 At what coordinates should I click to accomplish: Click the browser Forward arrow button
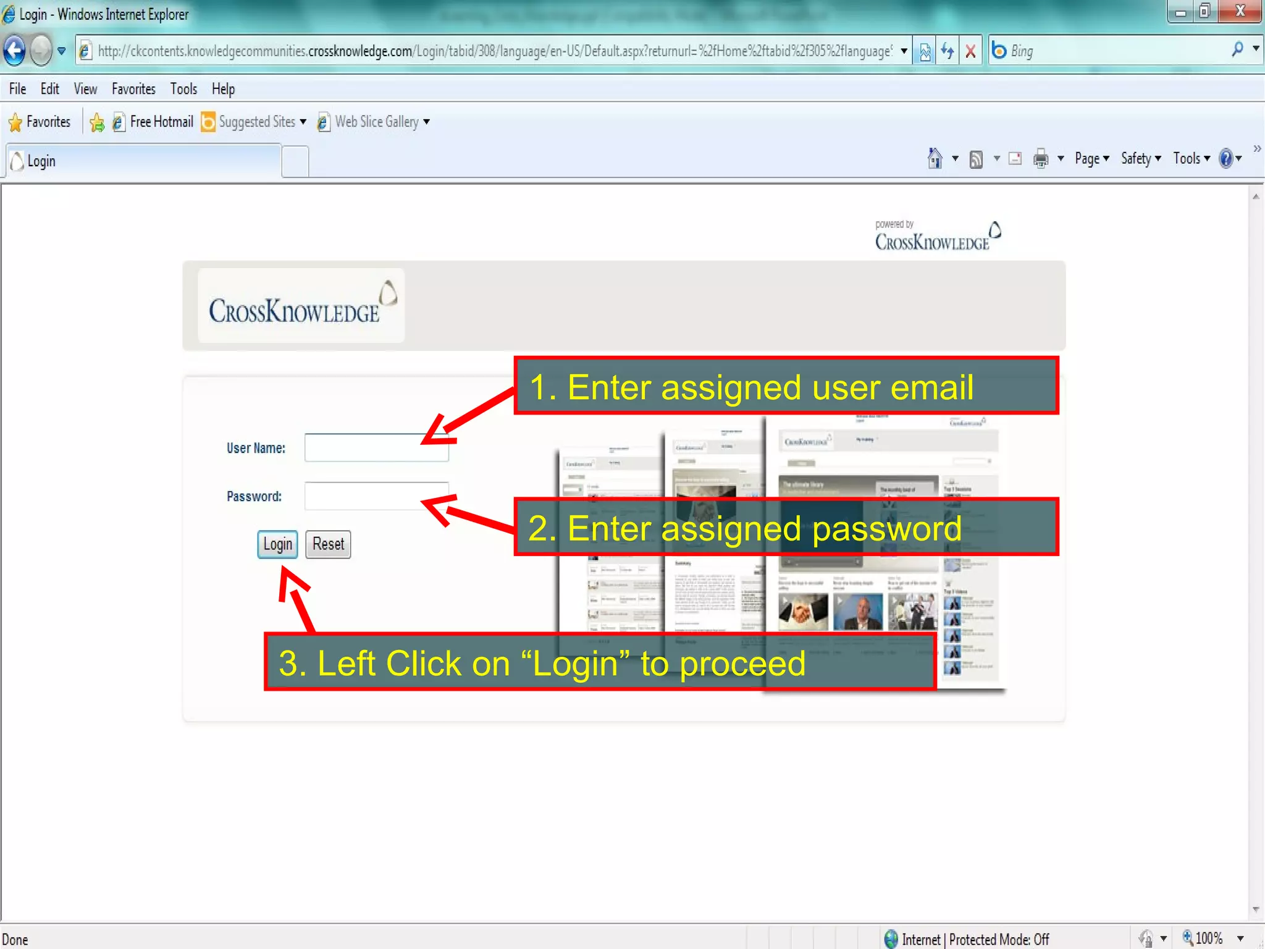pos(41,50)
